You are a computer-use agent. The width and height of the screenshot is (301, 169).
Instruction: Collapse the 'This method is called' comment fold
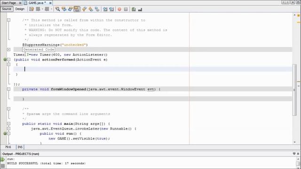(8, 20)
